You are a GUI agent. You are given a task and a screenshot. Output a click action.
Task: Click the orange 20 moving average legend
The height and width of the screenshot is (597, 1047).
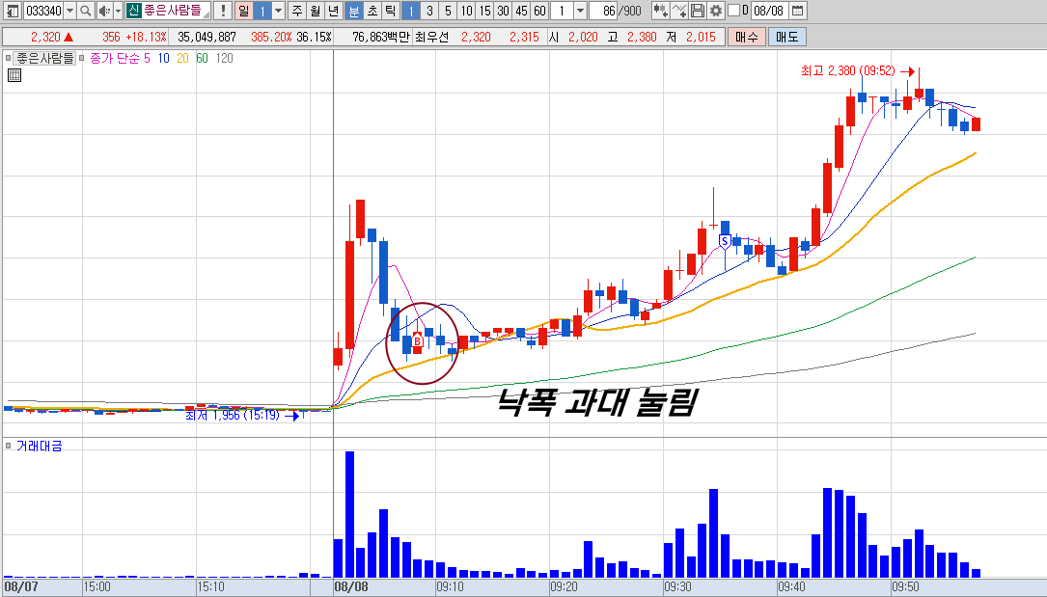[182, 58]
